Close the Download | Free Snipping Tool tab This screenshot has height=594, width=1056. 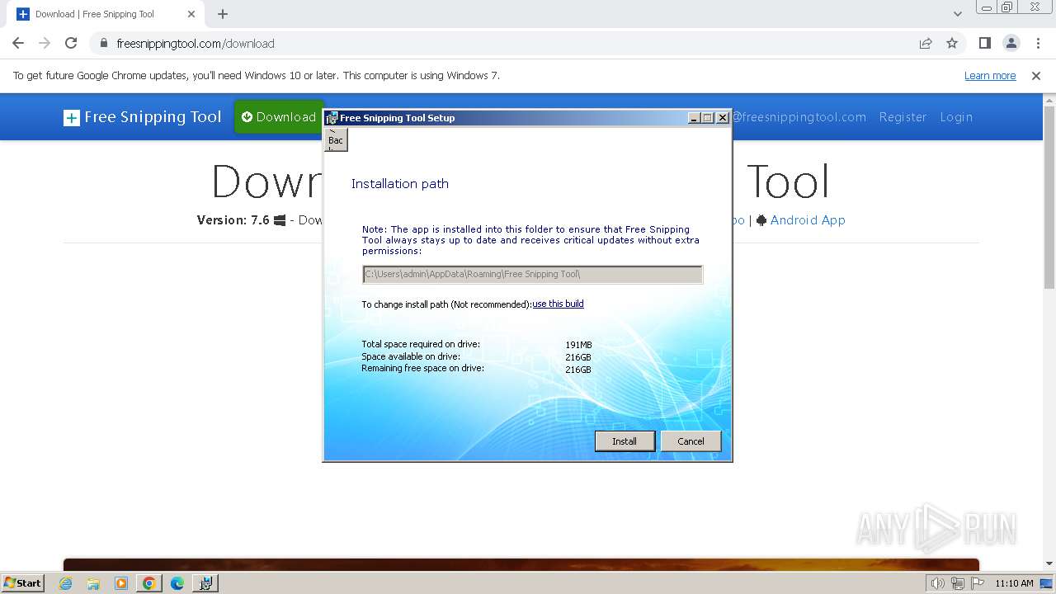[x=191, y=14]
